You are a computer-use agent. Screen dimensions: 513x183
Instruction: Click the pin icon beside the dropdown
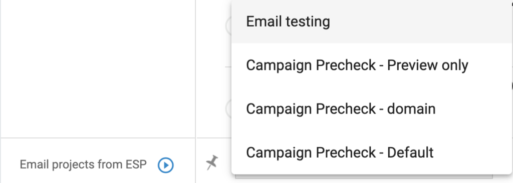coord(212,162)
